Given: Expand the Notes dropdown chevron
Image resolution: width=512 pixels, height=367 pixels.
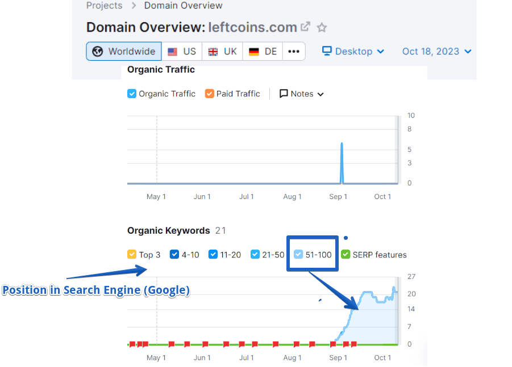Looking at the screenshot, I should click(x=320, y=94).
